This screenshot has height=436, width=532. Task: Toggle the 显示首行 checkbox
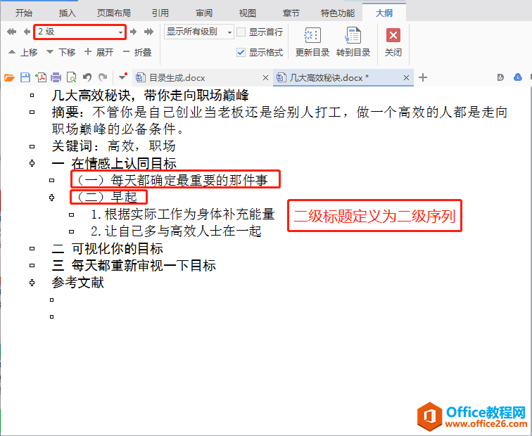(x=241, y=32)
